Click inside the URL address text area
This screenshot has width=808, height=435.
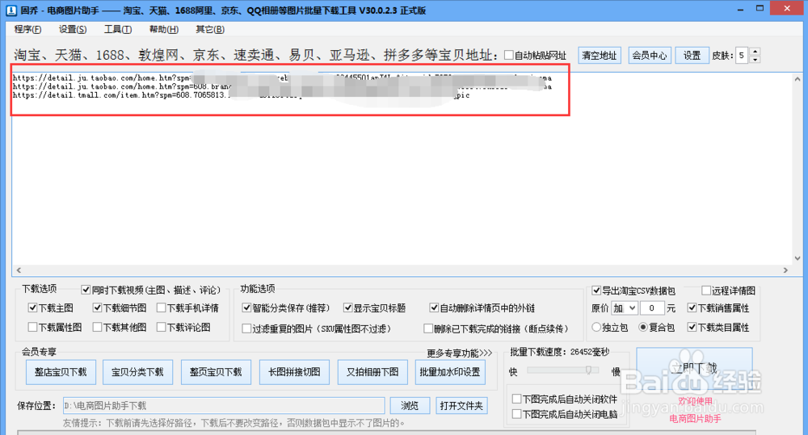(x=402, y=169)
